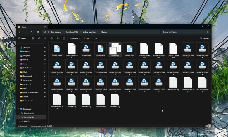
Task: Navigate to Este equipo breadcrumb
Action: (56, 32)
